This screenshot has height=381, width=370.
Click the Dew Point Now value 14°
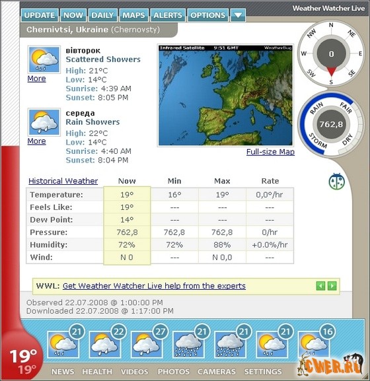point(127,220)
